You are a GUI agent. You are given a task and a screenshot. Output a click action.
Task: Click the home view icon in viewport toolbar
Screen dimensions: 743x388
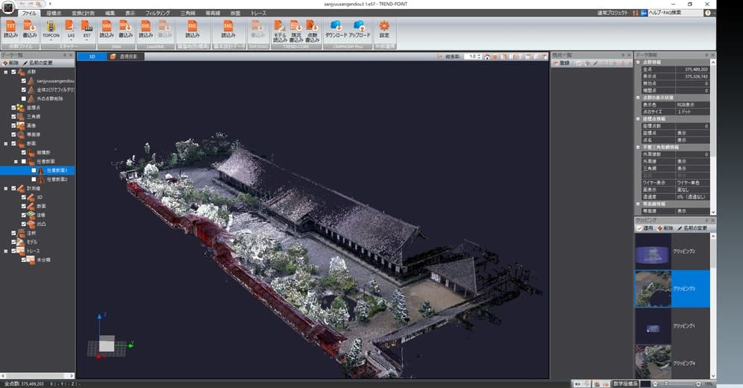tap(486, 56)
